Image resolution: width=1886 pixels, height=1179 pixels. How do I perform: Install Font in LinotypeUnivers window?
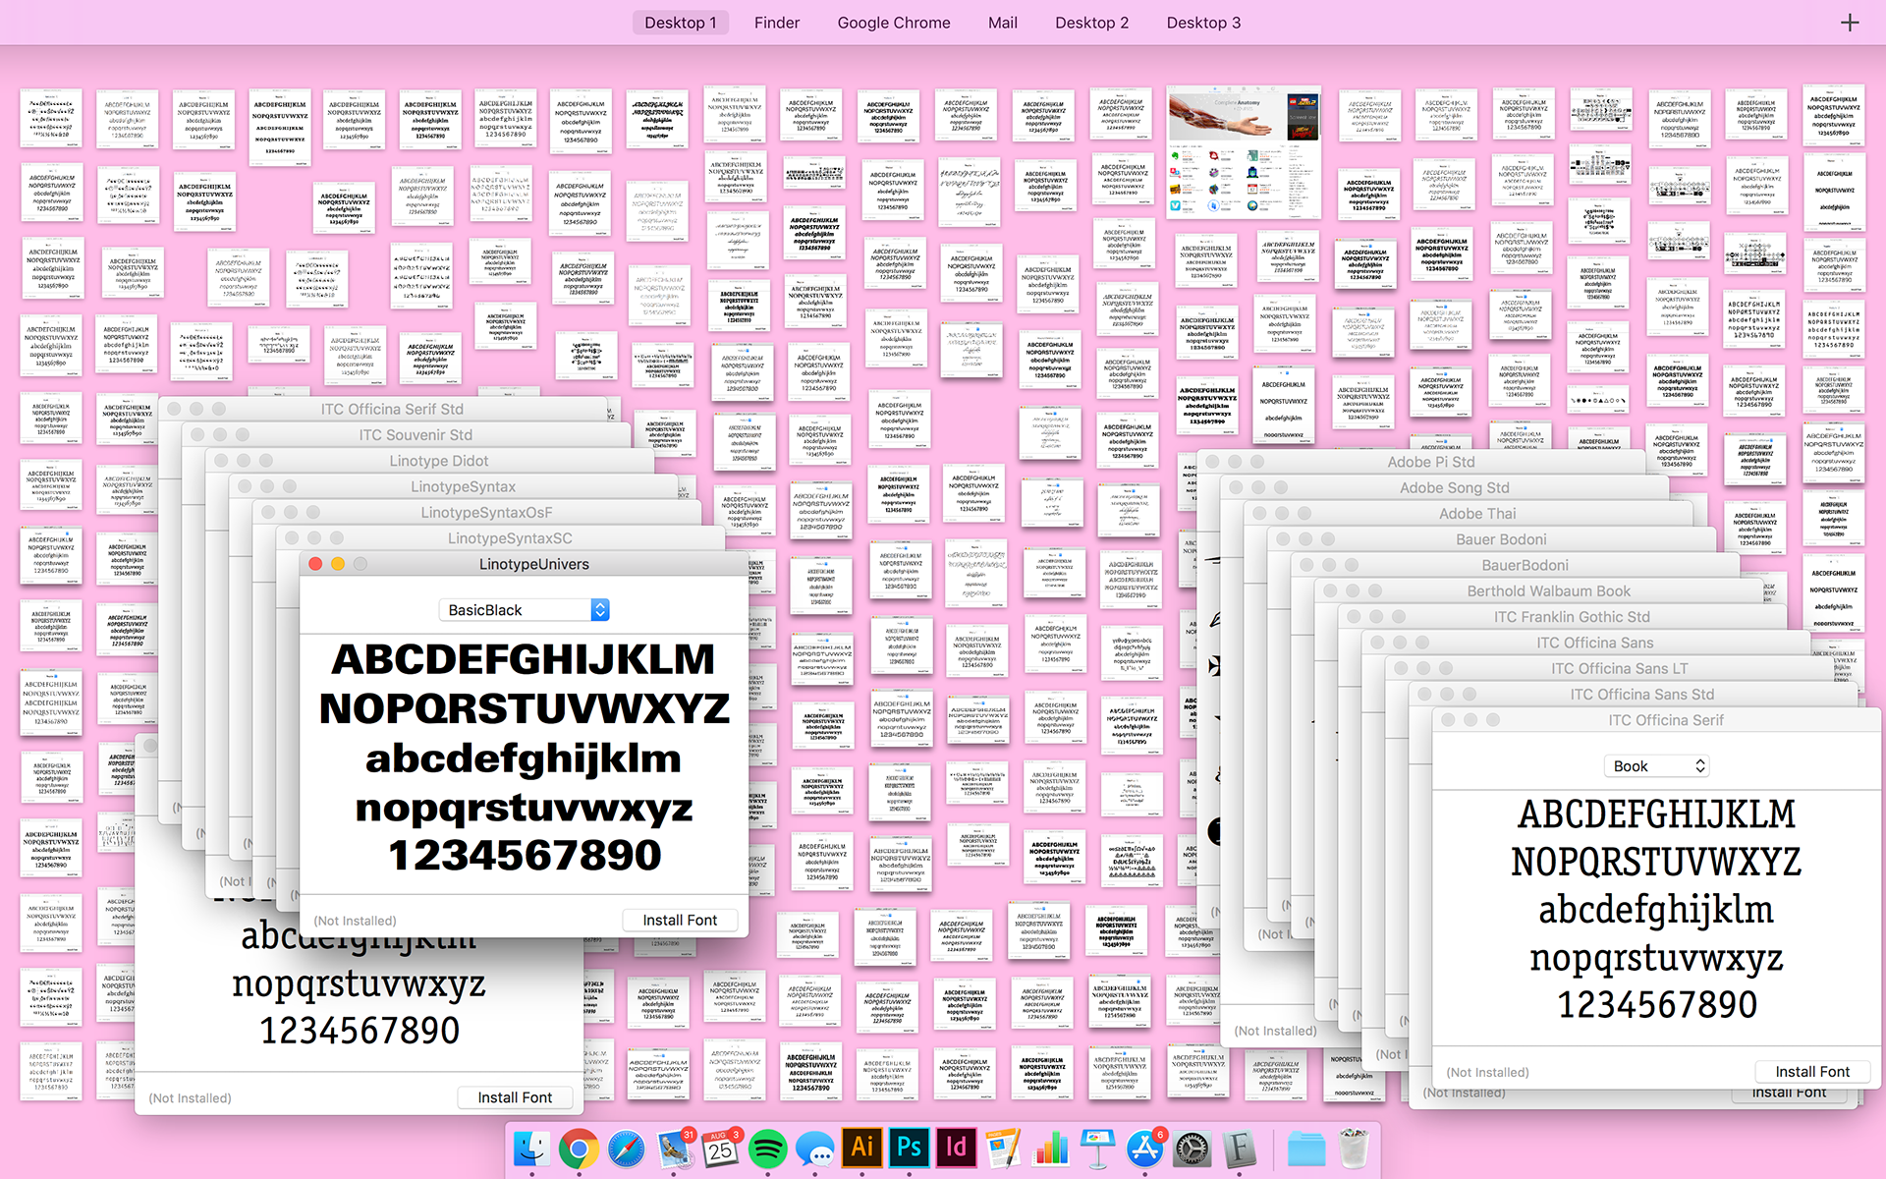pyautogui.click(x=680, y=921)
